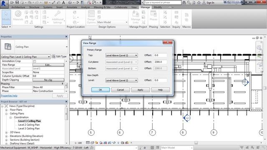The width and height of the screenshot is (267, 150).
Task: Click Help in View Range dialog
Action: (x=160, y=90)
